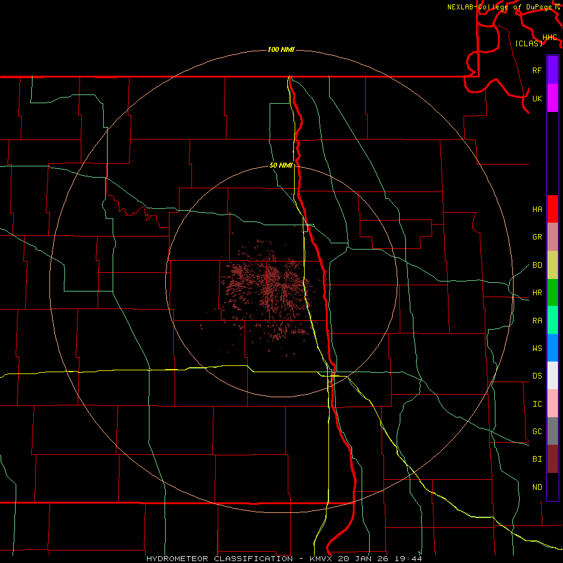The width and height of the screenshot is (563, 563).
Task: Click the magenta UK color swatch
Action: pyautogui.click(x=552, y=98)
